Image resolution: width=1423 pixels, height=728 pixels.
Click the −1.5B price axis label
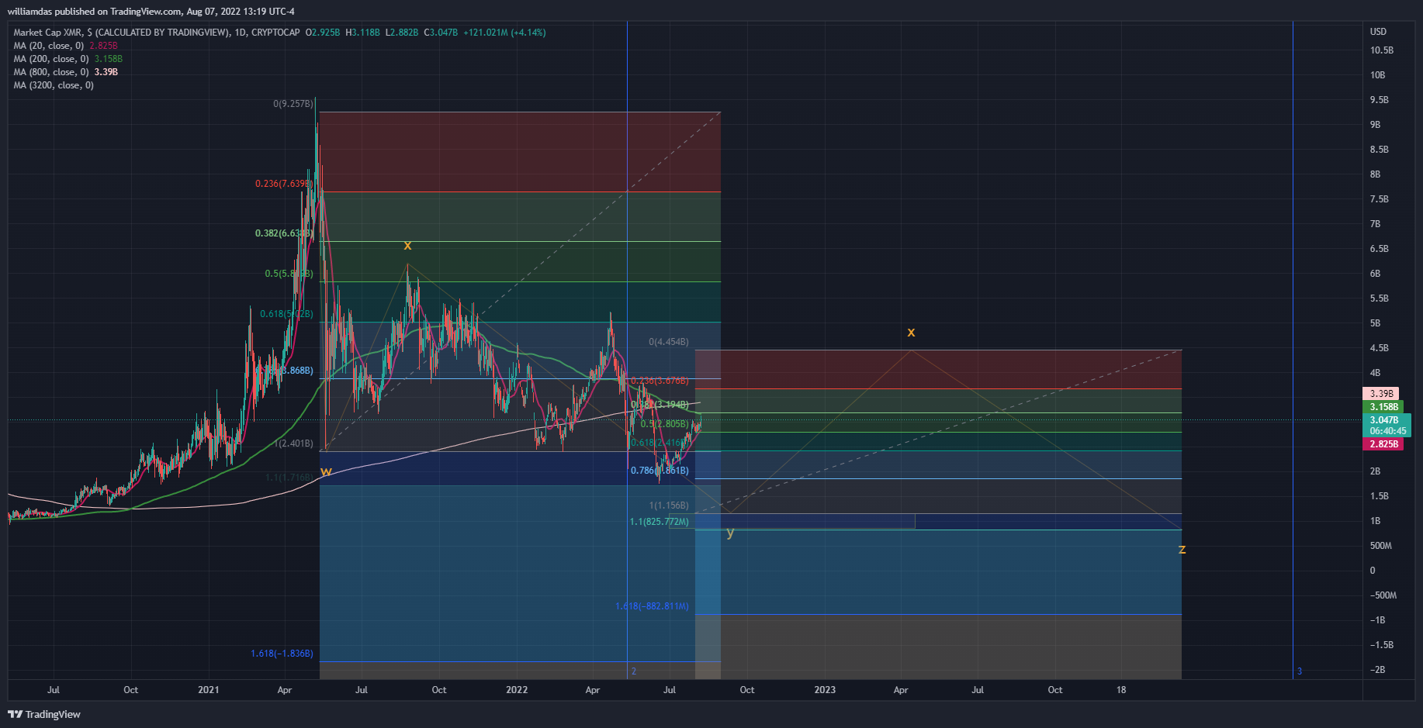tap(1382, 645)
